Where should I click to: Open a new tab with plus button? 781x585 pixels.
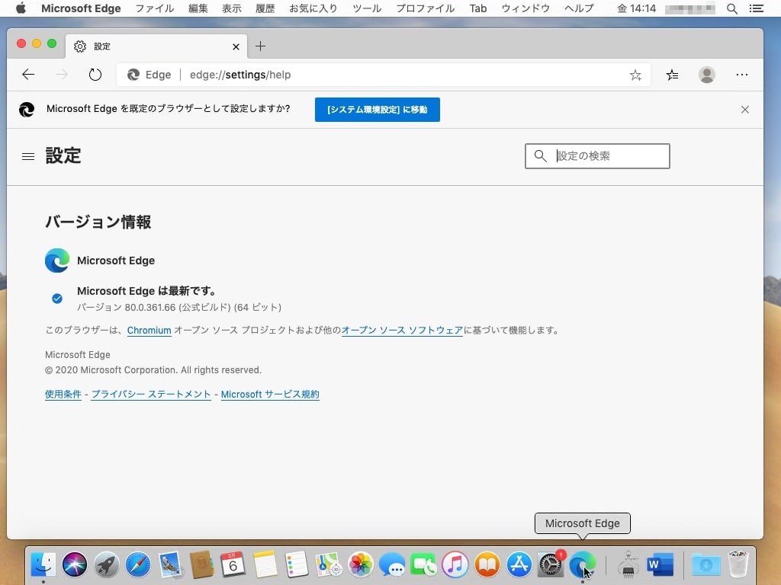pyautogui.click(x=260, y=46)
